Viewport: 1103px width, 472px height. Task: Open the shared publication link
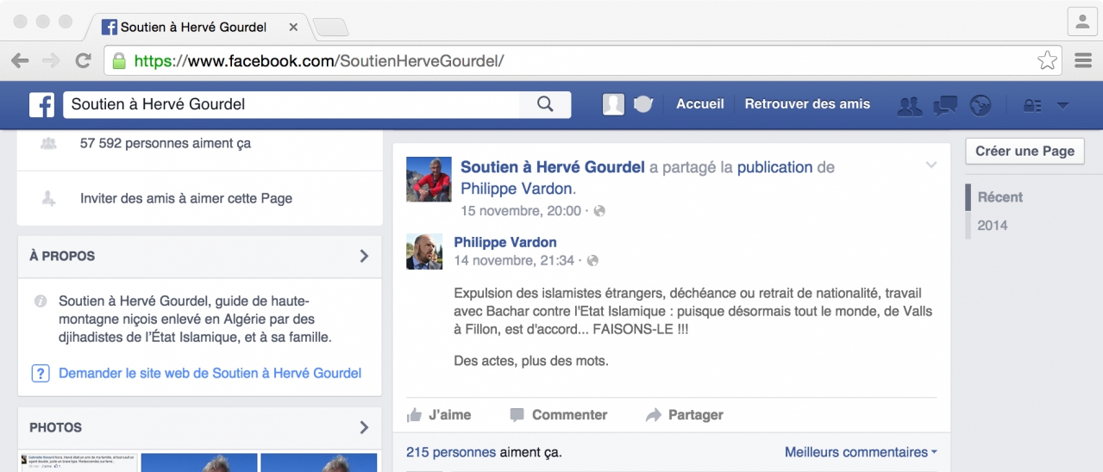[x=774, y=167]
